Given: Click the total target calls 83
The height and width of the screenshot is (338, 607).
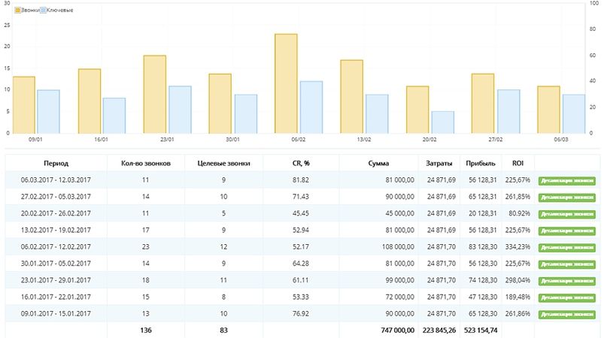Looking at the screenshot, I should (x=223, y=330).
